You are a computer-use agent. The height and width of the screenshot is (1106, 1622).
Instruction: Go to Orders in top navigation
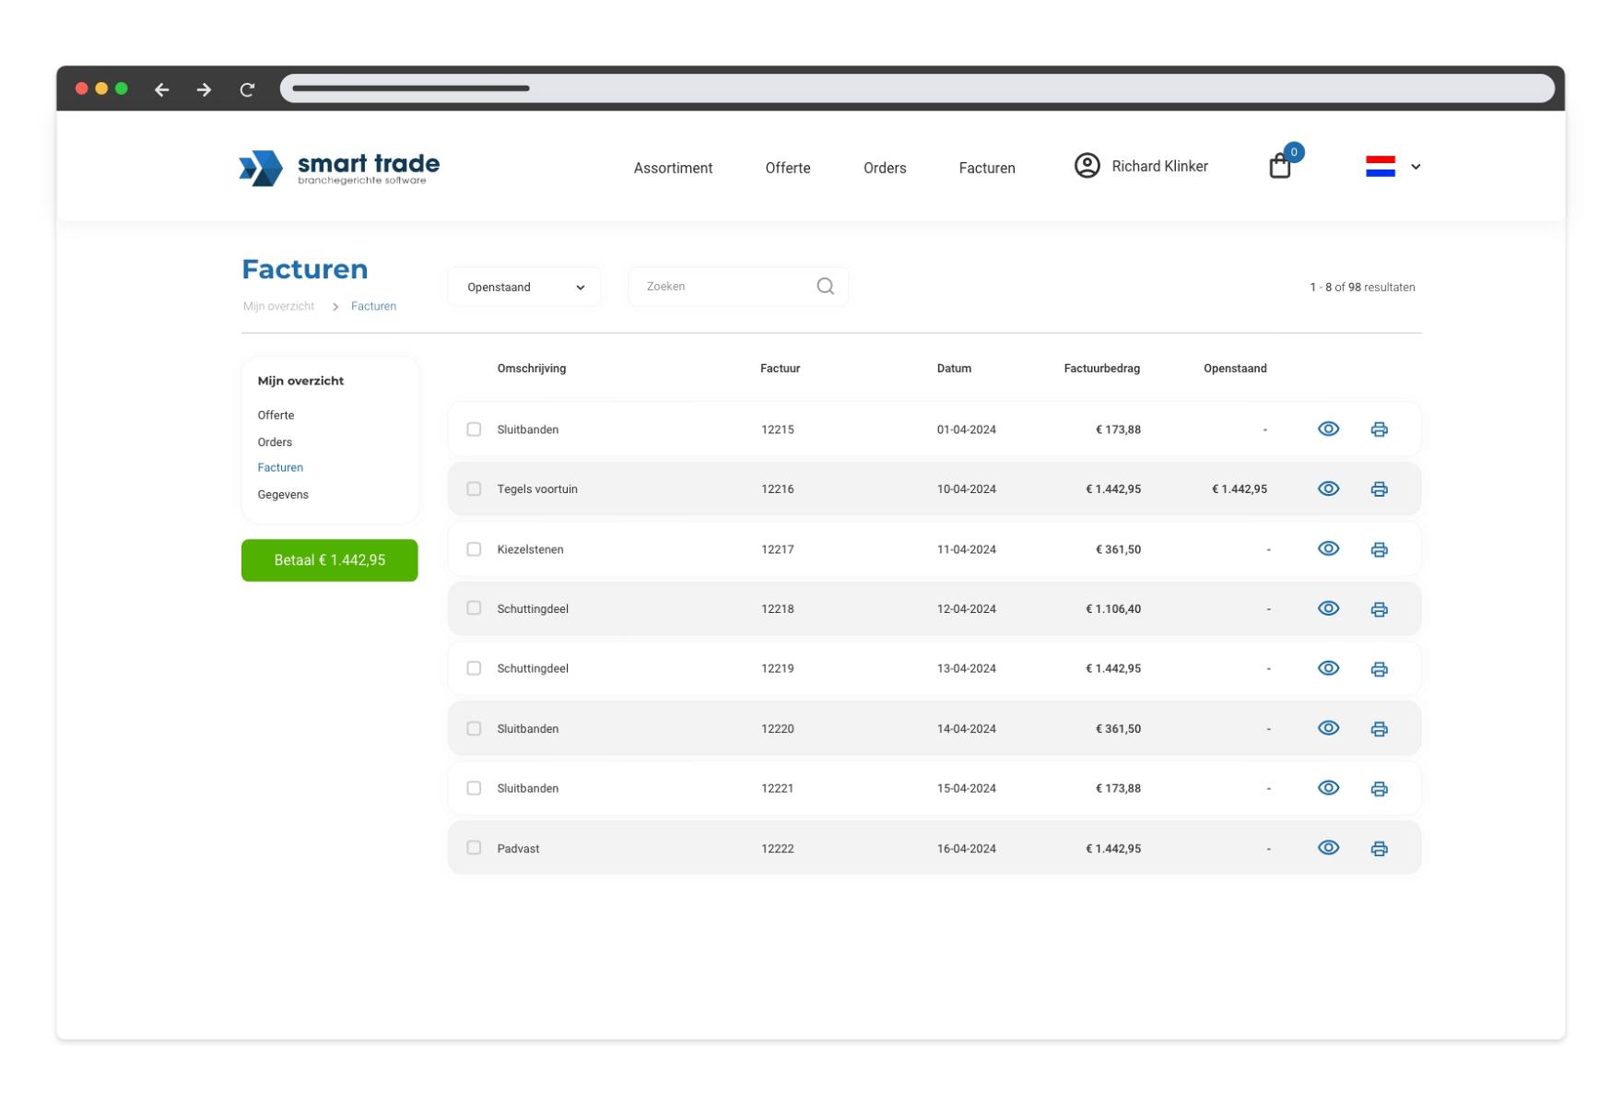point(884,168)
